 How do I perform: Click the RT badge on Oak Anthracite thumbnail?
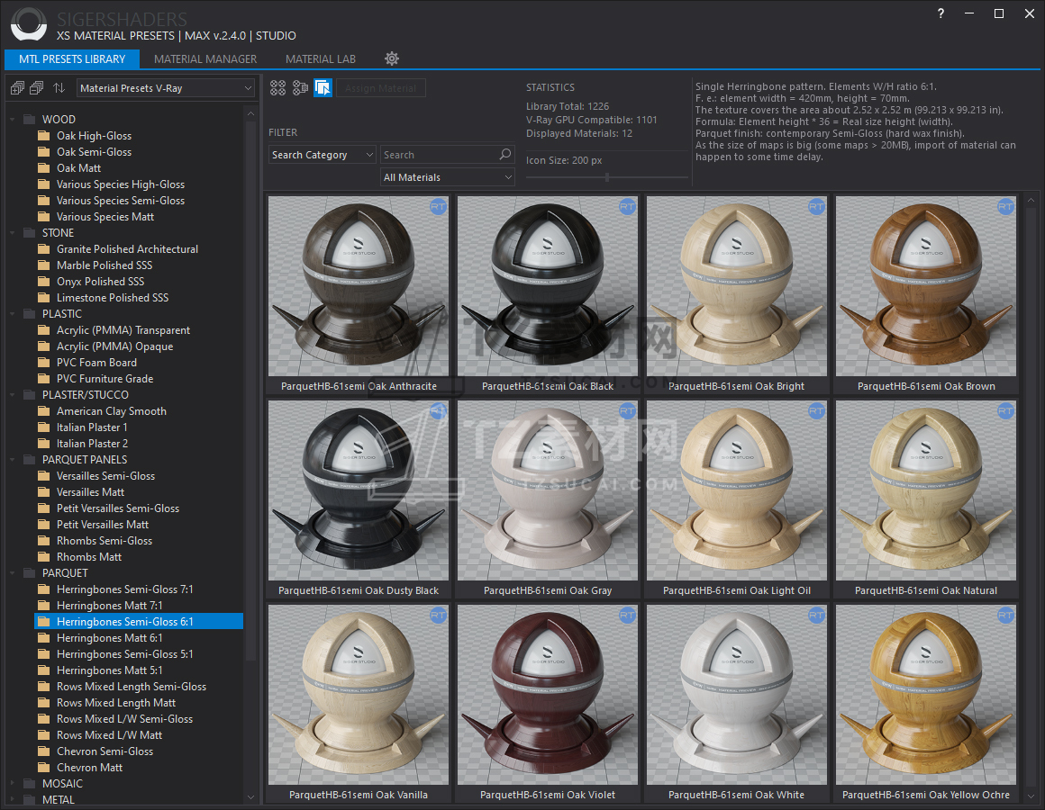[438, 207]
